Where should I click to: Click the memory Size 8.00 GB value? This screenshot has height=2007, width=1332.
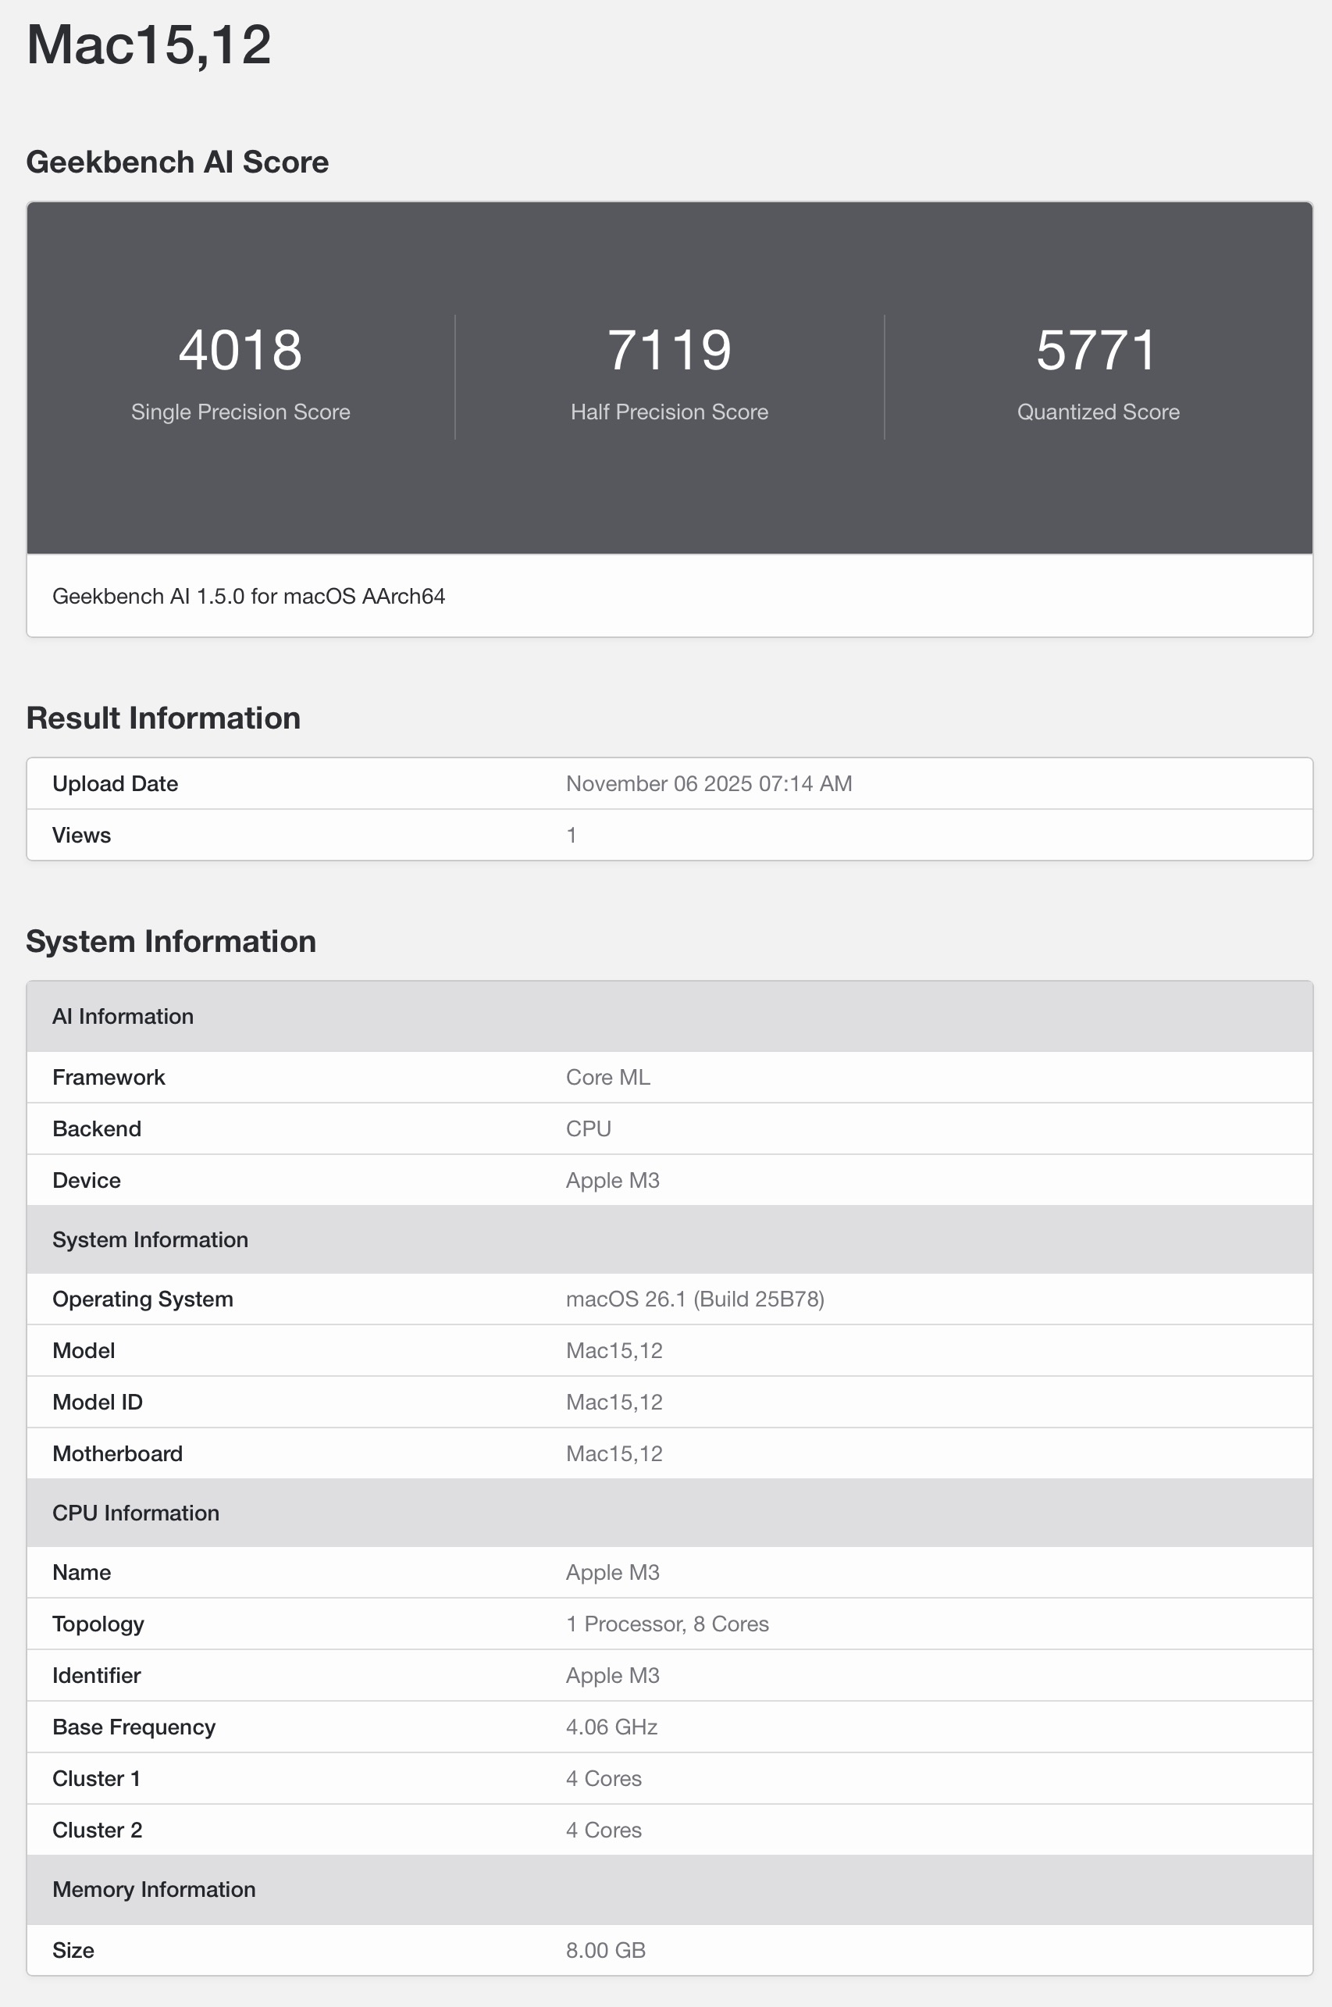pyautogui.click(x=606, y=1950)
